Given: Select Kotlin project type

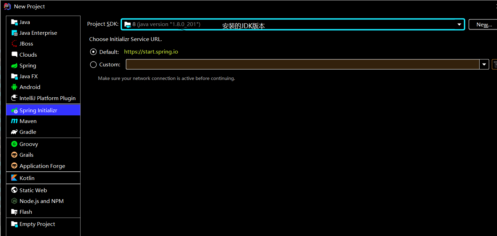Looking at the screenshot, I should pos(43,178).
